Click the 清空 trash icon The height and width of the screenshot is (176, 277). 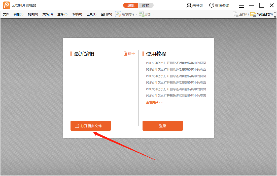(x=125, y=54)
